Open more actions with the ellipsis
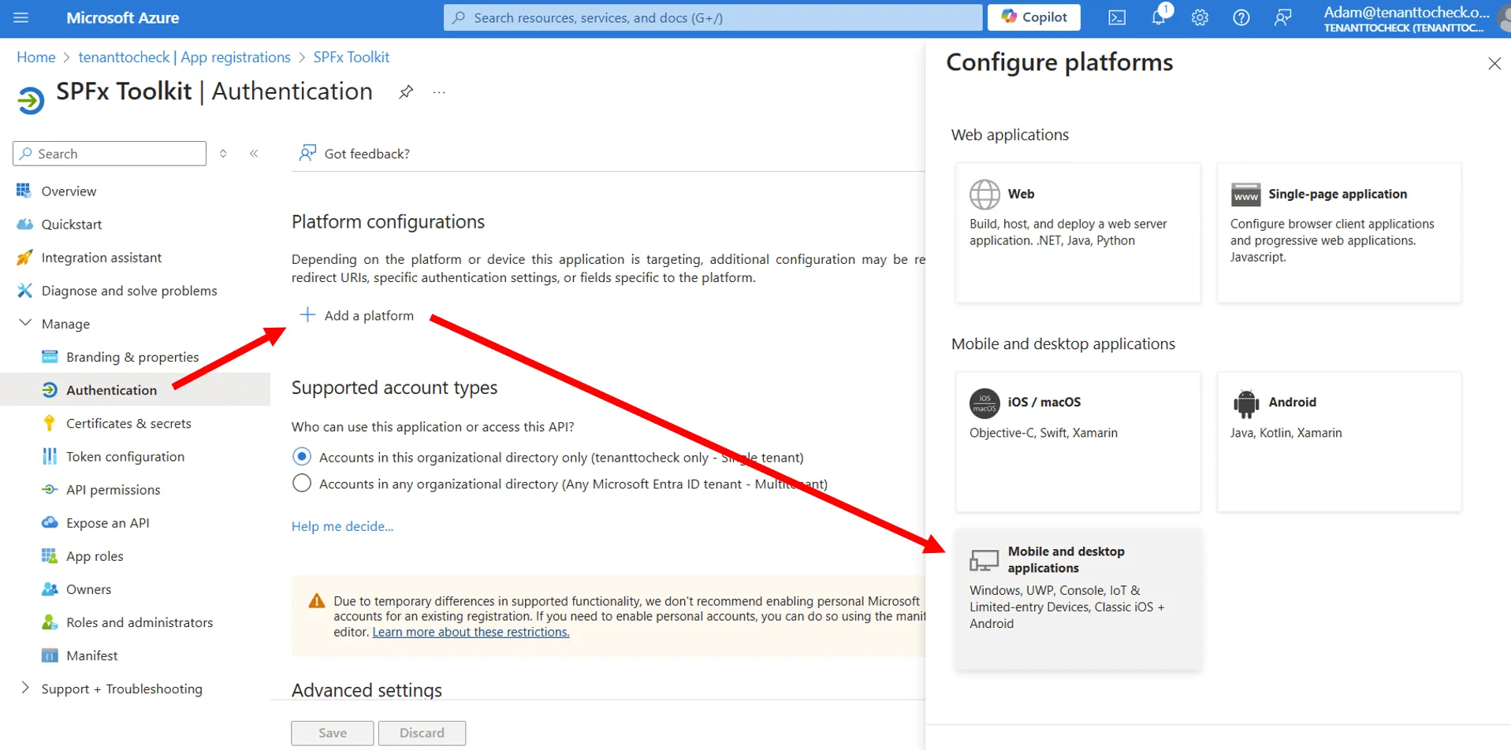 tap(438, 92)
